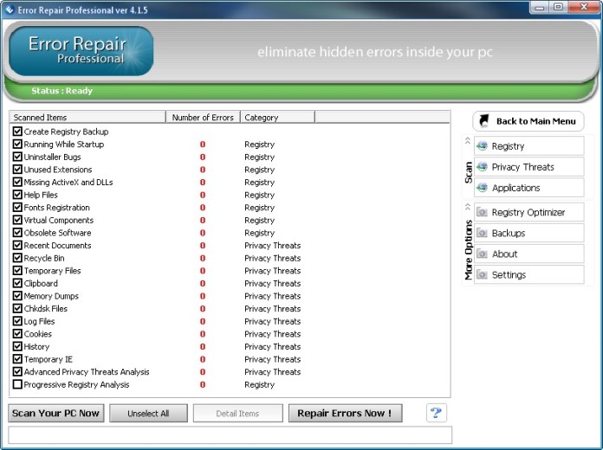This screenshot has height=450, width=603.
Task: Sort by the Category column header
Action: click(276, 117)
